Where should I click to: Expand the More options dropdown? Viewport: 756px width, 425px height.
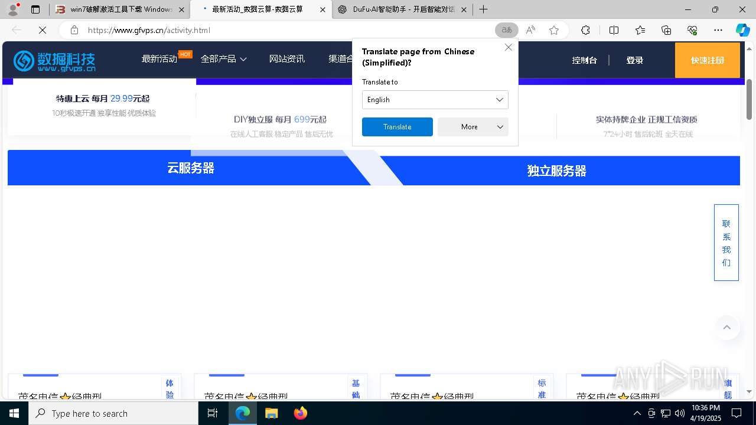point(472,127)
